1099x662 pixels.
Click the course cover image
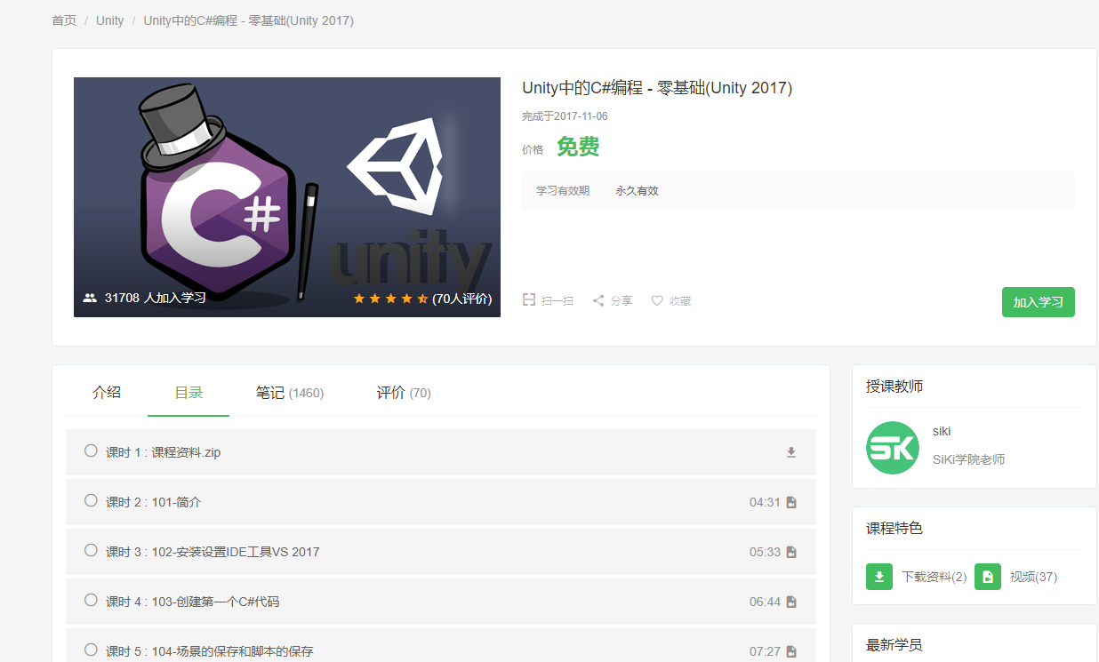[x=287, y=197]
